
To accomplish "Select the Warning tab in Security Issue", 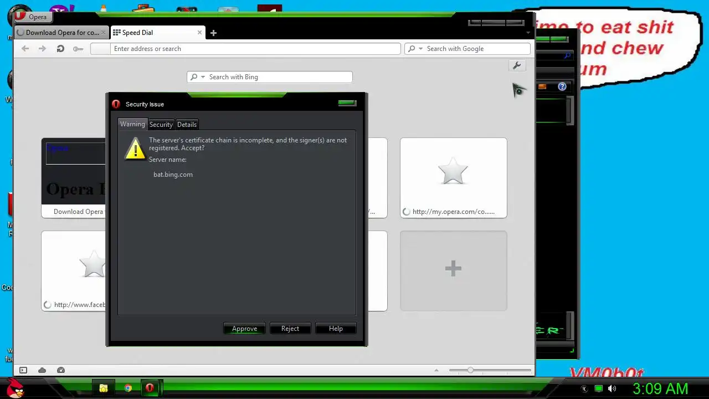I will [132, 124].
